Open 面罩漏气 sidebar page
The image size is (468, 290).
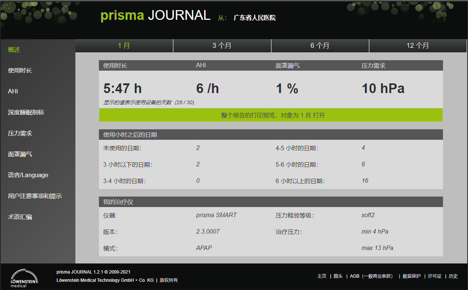(20, 154)
